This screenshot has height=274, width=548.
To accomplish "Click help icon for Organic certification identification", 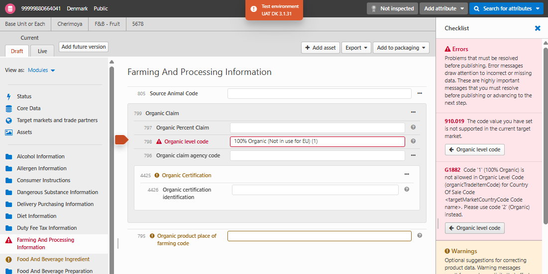I will pyautogui.click(x=407, y=190).
